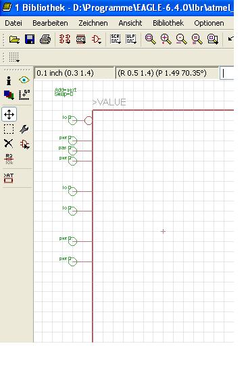Click the command line input field
This screenshot has height=375, width=248.
[x=227, y=73]
